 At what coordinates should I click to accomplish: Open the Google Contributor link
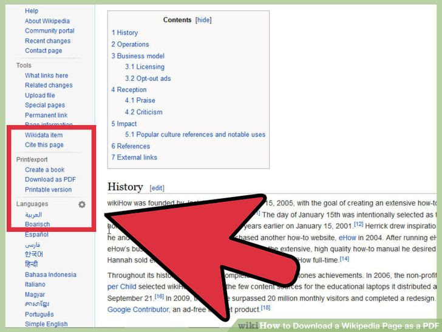138,310
